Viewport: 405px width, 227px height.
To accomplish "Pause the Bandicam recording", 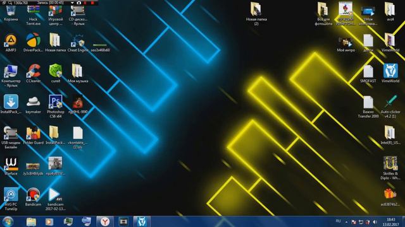I will [85, 3].
